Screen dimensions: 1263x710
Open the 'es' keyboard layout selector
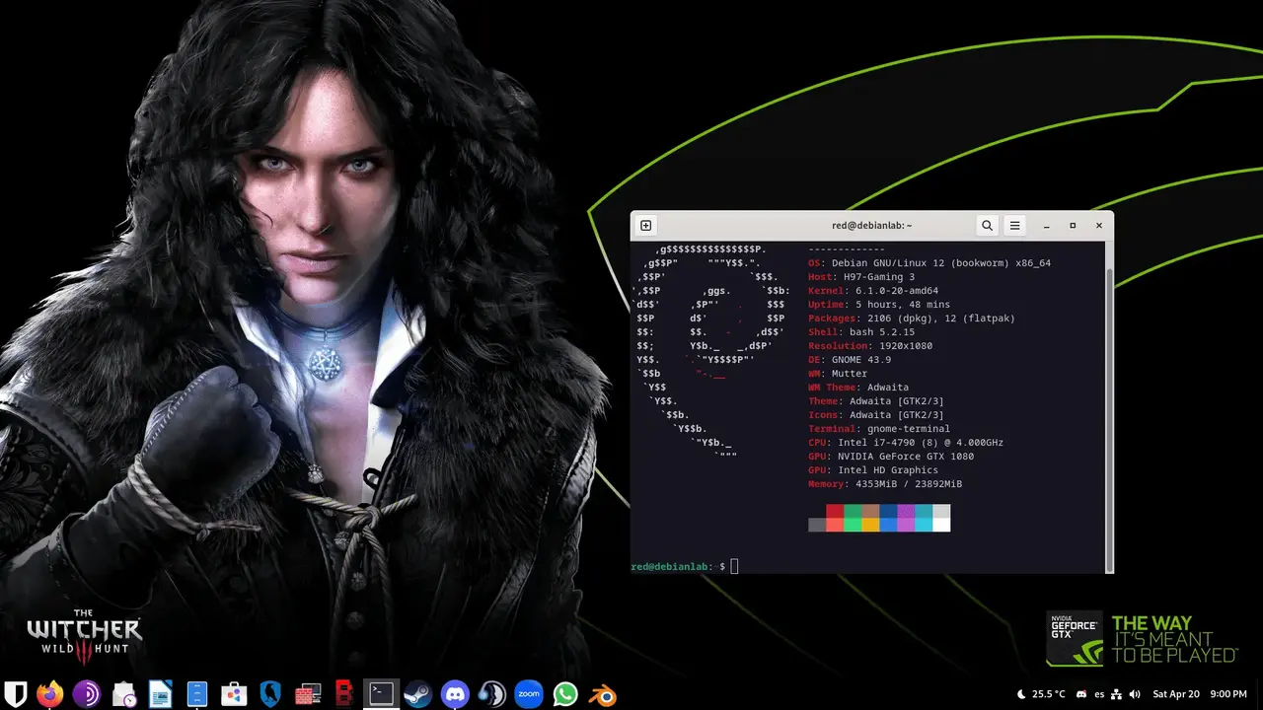tap(1099, 695)
